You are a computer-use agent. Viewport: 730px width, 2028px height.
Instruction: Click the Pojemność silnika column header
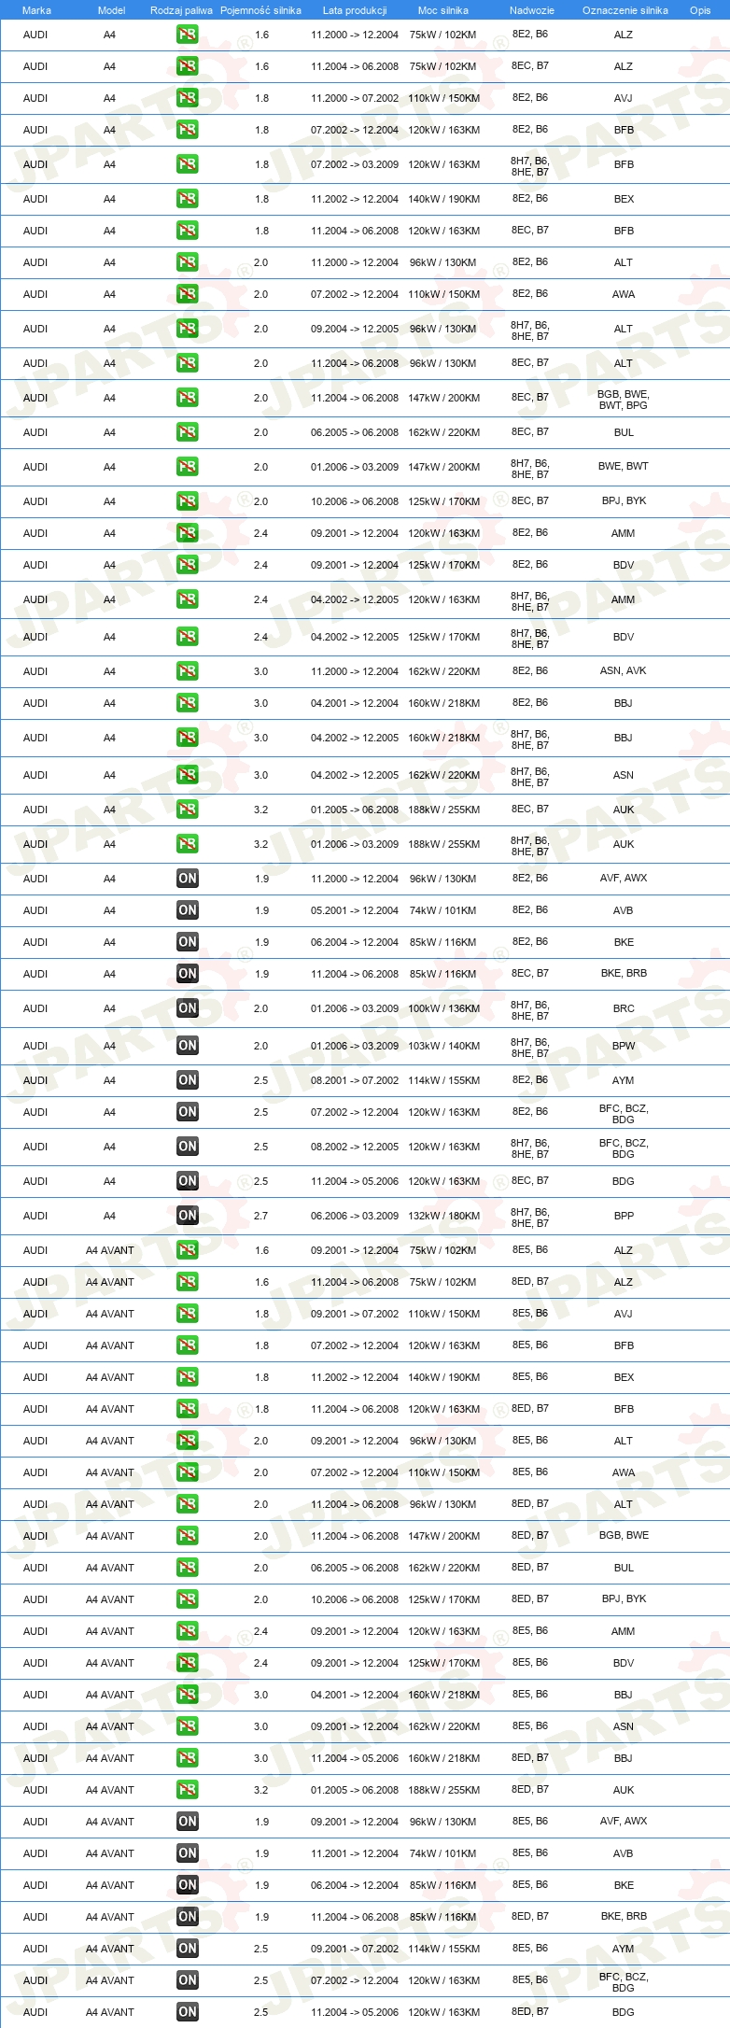pyautogui.click(x=260, y=10)
